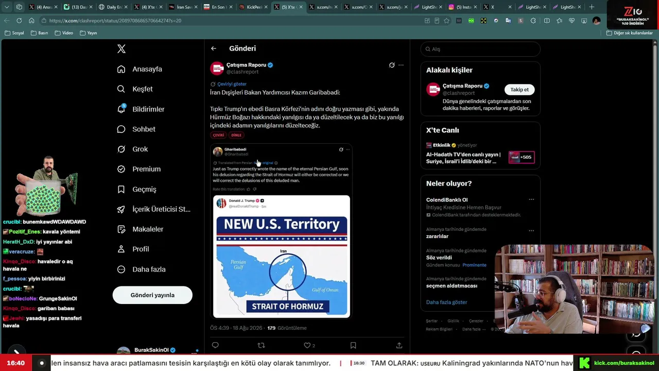Viewport: 659px width, 371px height.
Task: Open options for ColendiBankli Ol ad
Action: [x=531, y=200]
